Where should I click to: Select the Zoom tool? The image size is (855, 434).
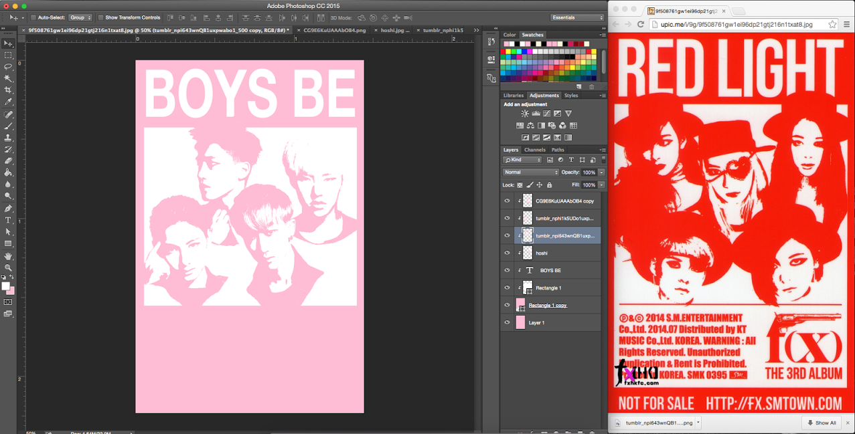point(8,267)
